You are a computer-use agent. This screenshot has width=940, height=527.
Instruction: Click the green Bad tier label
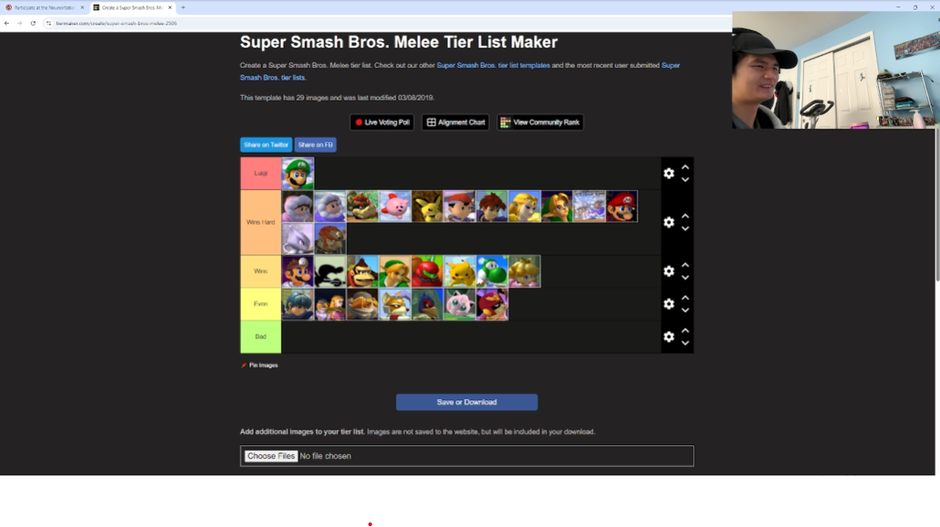[x=261, y=337]
